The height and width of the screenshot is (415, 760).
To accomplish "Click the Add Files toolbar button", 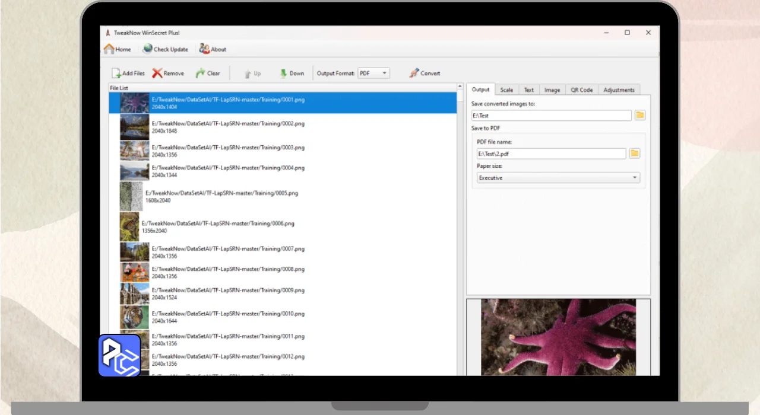I will click(x=128, y=74).
